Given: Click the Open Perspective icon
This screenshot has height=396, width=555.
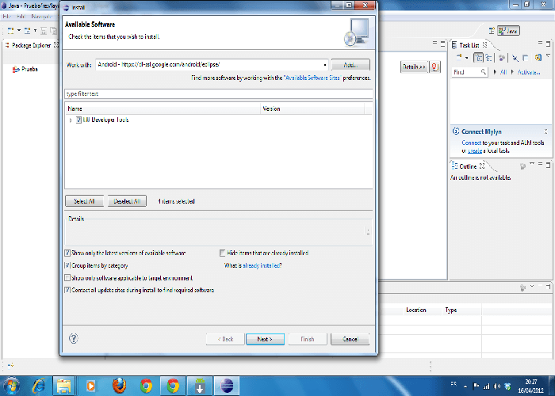Looking at the screenshot, I should pos(492,31).
